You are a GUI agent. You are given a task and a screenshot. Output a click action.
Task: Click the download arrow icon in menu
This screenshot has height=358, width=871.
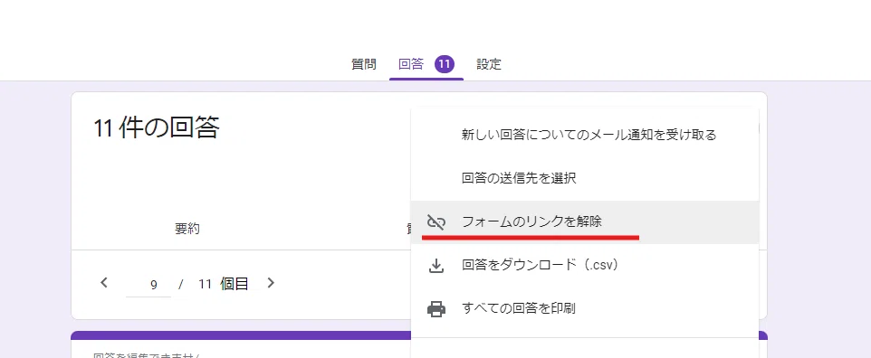tap(436, 265)
